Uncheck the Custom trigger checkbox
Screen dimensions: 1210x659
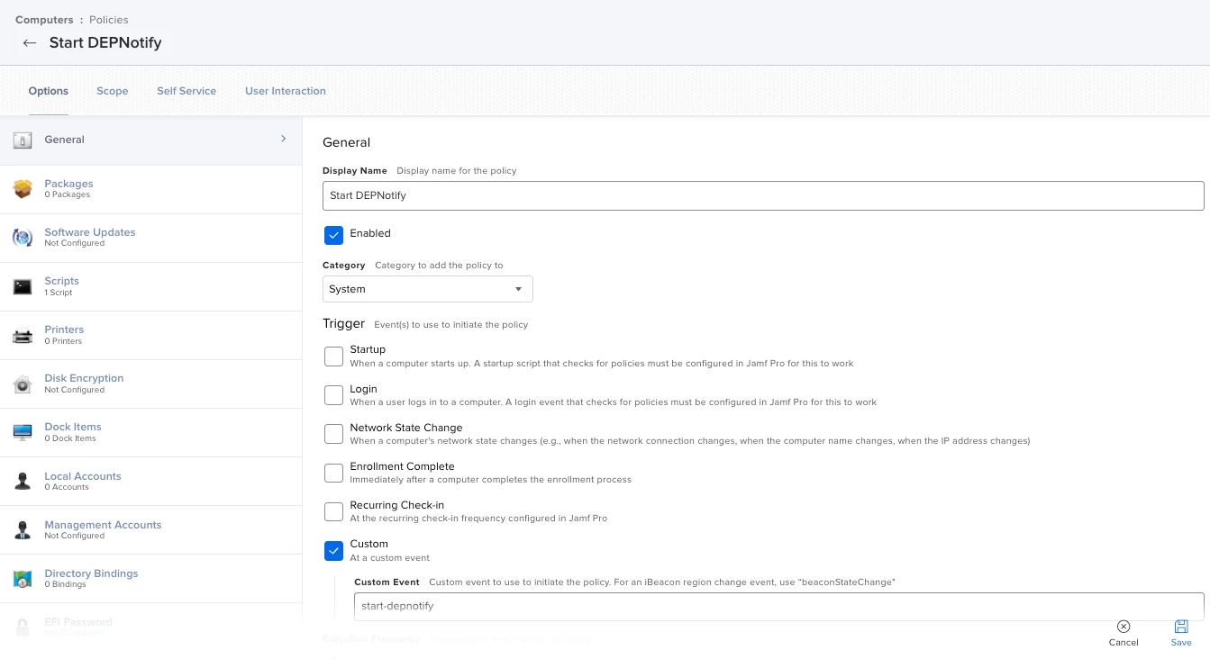pyautogui.click(x=334, y=550)
